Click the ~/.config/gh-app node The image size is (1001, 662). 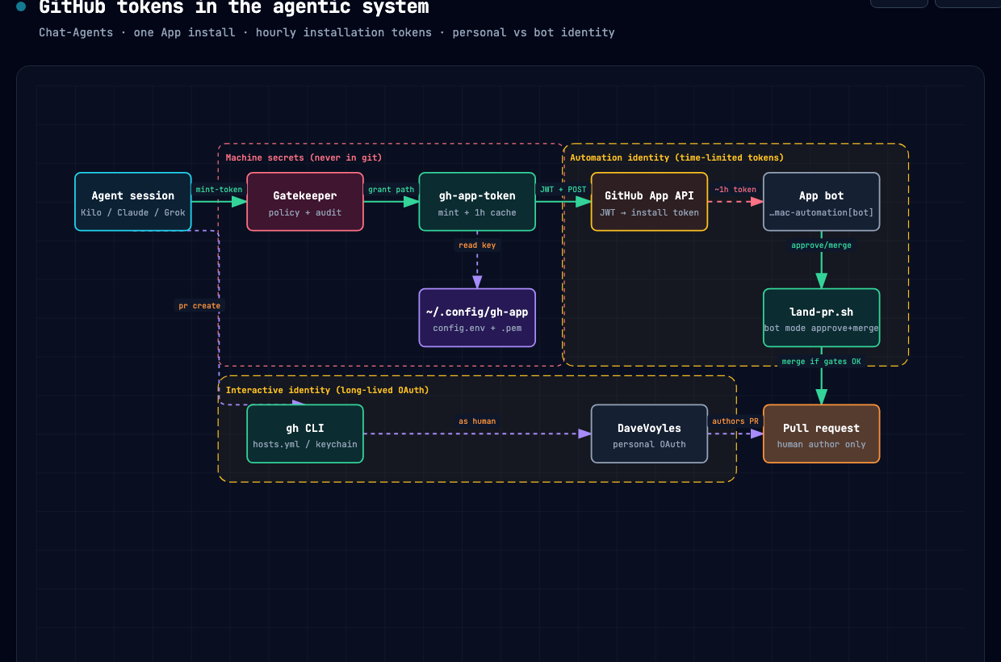pyautogui.click(x=477, y=318)
